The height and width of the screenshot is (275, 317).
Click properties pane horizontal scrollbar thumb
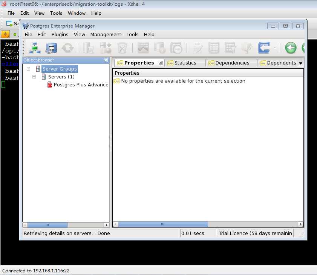point(163,224)
